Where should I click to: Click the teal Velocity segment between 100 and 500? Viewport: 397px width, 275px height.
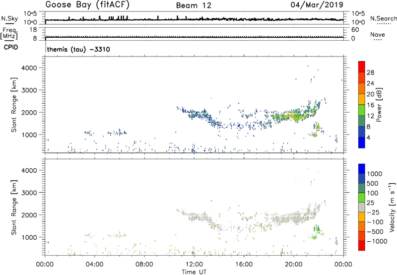tap(362, 188)
